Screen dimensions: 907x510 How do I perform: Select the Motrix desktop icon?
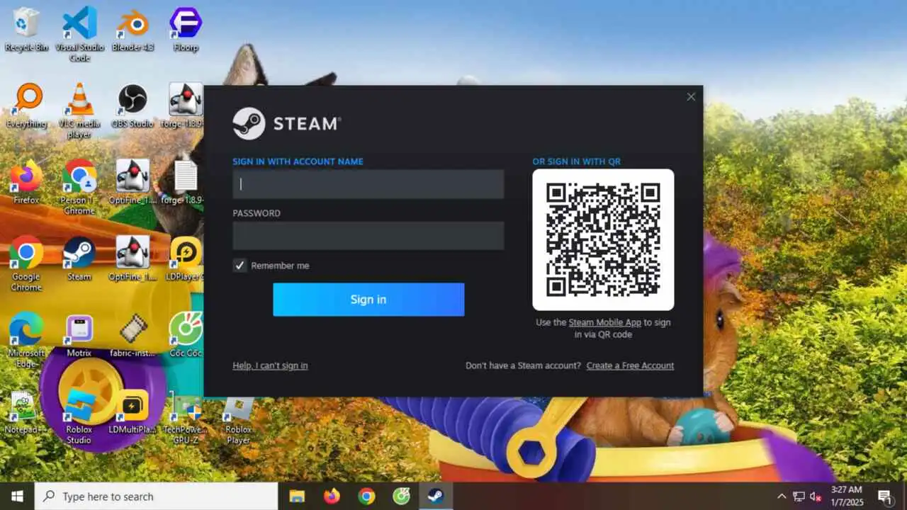[x=79, y=335]
